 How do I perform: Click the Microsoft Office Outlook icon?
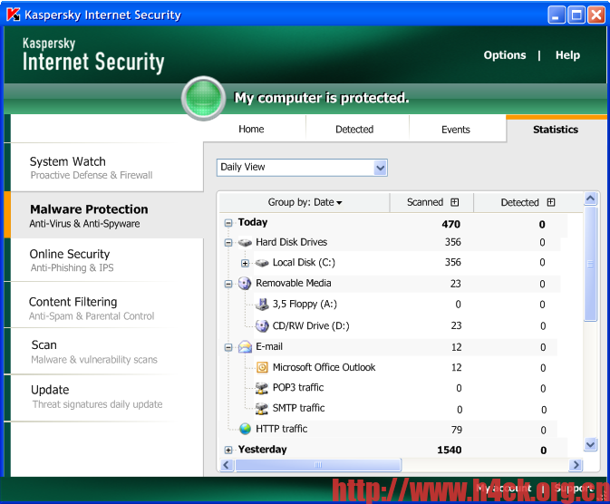click(263, 367)
